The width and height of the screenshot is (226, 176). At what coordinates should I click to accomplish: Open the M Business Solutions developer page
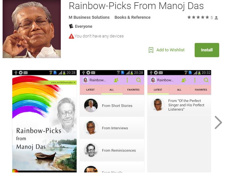point(89,17)
